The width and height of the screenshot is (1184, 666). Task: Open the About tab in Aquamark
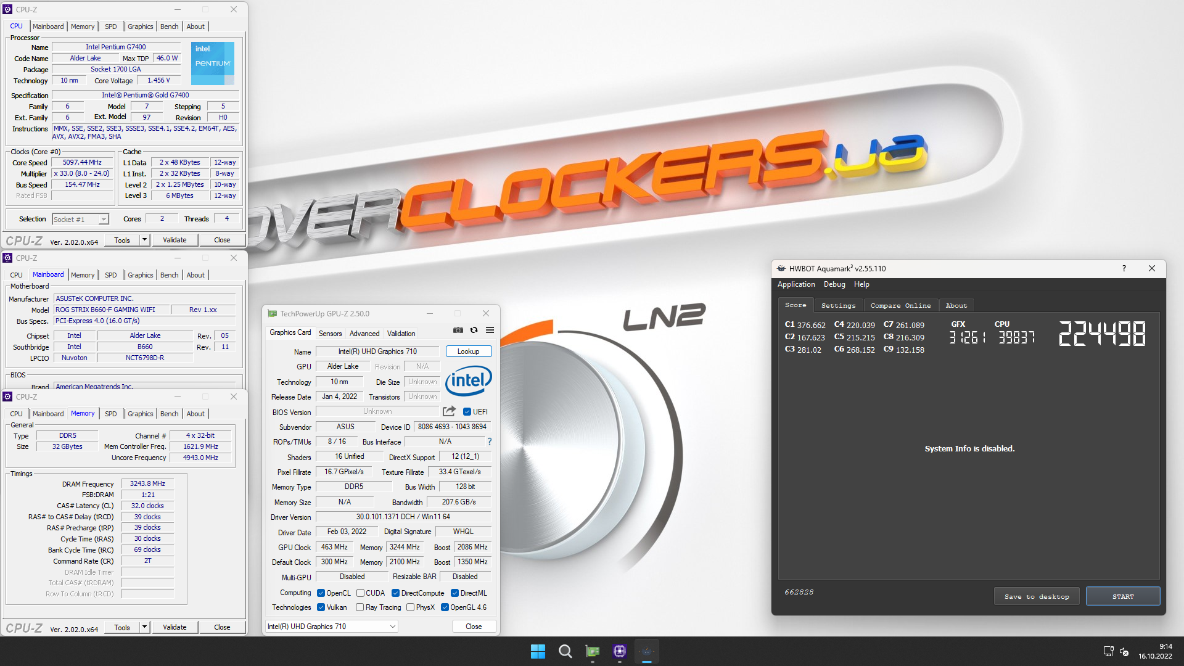tap(956, 305)
